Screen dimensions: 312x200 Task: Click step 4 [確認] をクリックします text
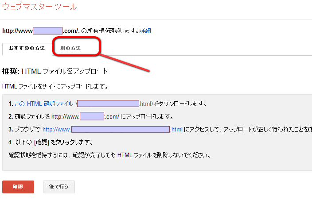point(55,142)
